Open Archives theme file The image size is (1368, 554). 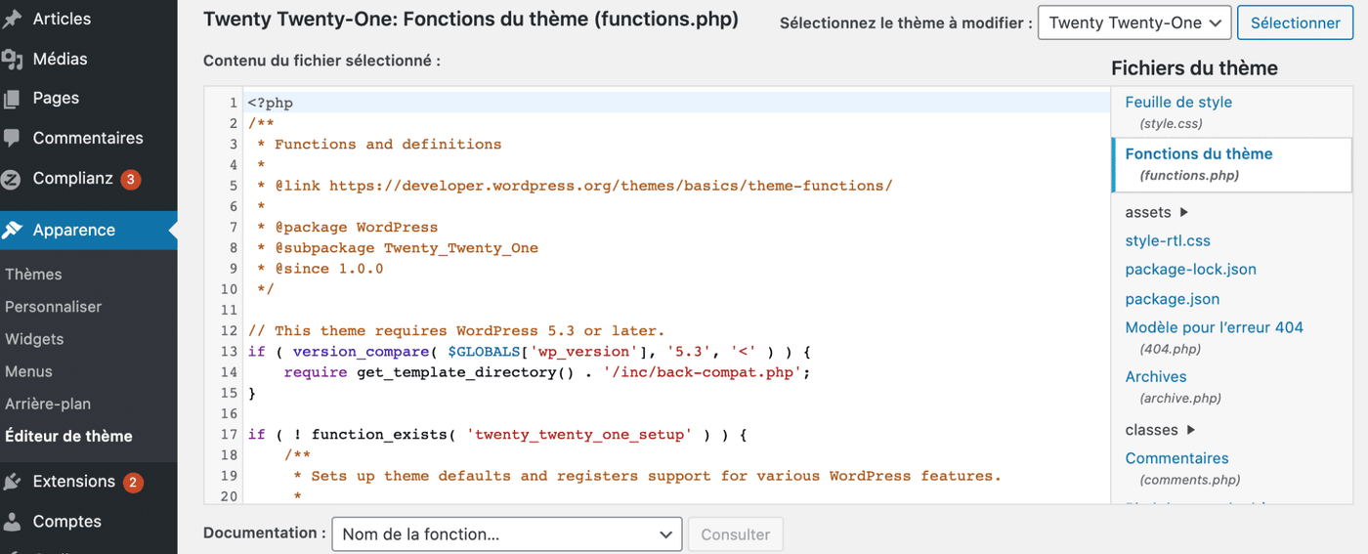point(1155,377)
